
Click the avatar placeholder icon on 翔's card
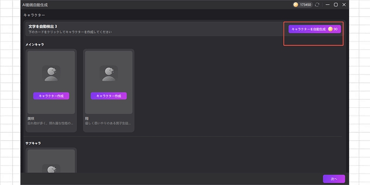tap(109, 73)
